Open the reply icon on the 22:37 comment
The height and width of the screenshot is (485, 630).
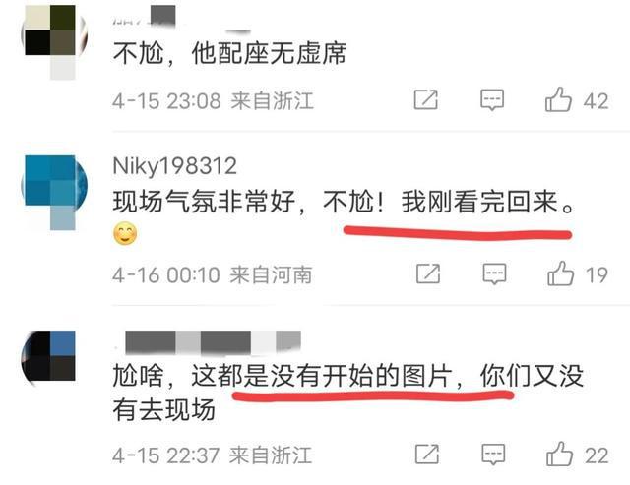(x=493, y=455)
